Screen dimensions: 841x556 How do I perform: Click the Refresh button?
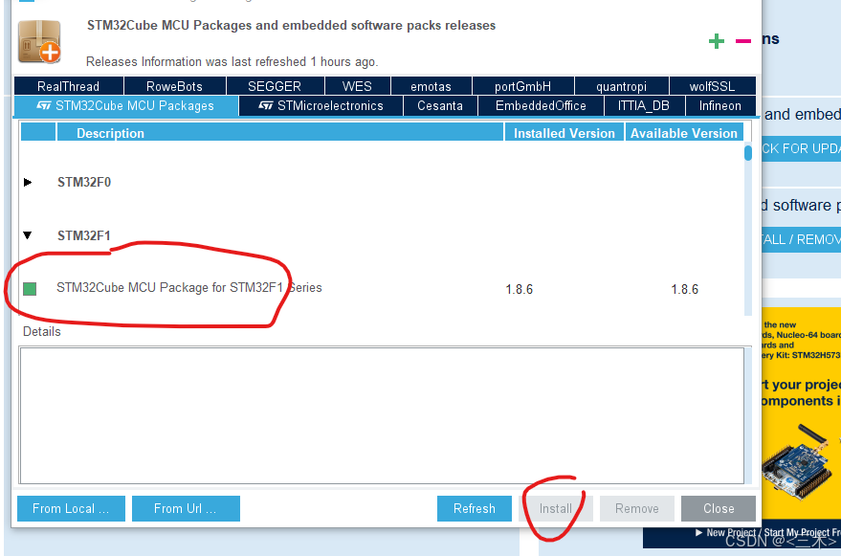coord(475,508)
